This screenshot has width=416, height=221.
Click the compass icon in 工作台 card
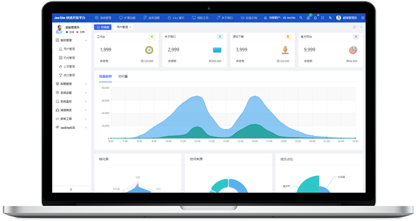tap(149, 50)
